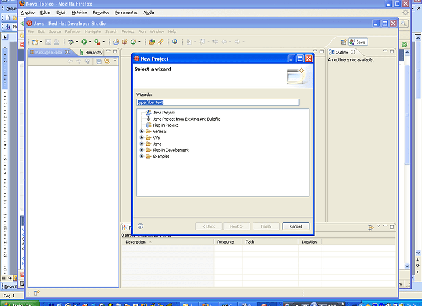Click the Open Type toolbar icon
Viewport: 422px width, 306px height.
tap(152, 42)
